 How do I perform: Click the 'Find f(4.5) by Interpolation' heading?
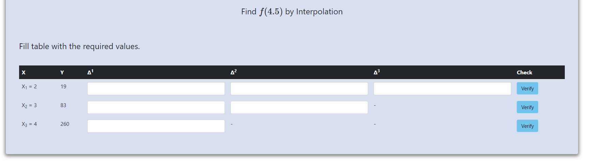coord(292,12)
